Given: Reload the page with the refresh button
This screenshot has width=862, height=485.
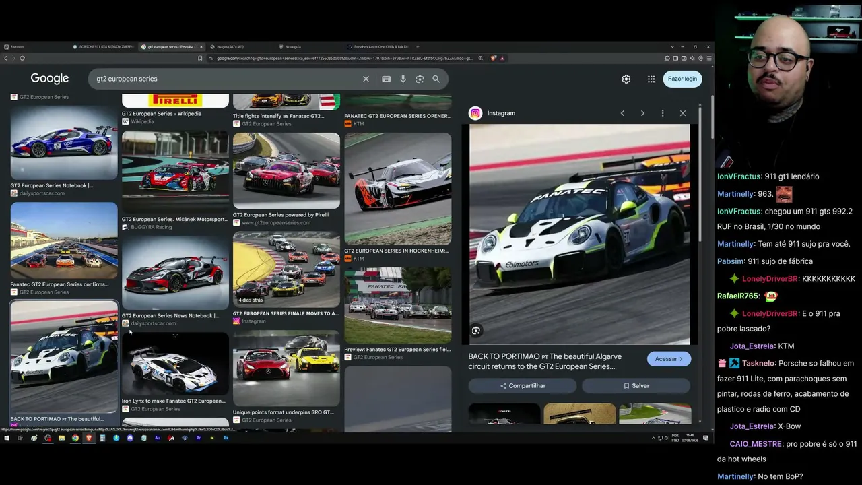Looking at the screenshot, I should [x=22, y=58].
